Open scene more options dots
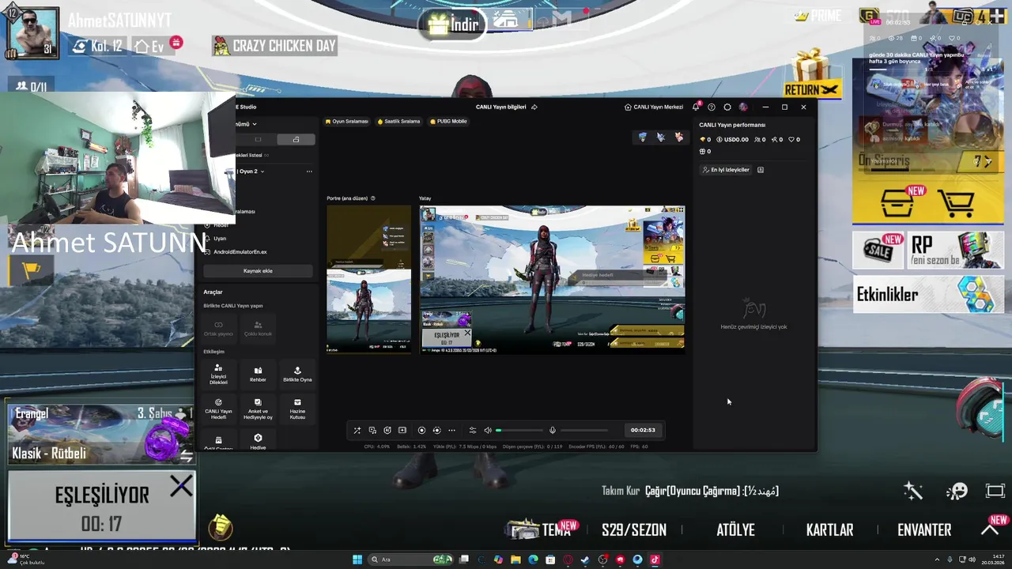1012x569 pixels. (x=309, y=171)
